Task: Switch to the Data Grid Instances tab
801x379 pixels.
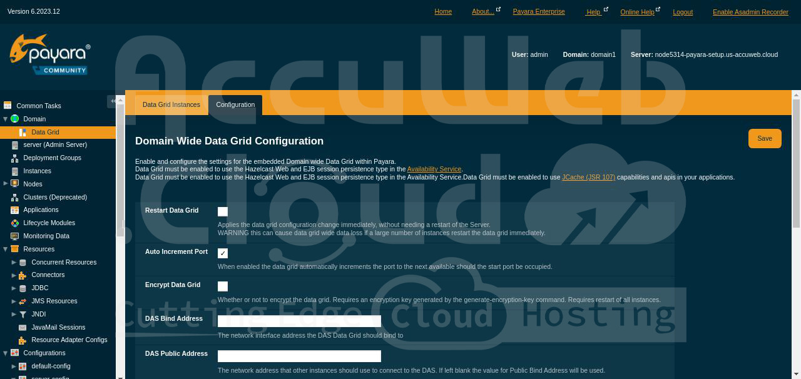Action: click(171, 104)
